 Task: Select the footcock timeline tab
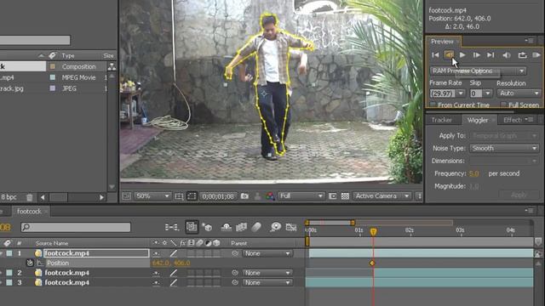click(x=29, y=211)
